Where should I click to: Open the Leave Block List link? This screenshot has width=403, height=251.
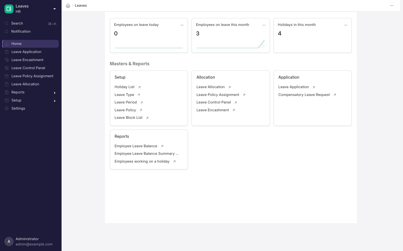[128, 118]
